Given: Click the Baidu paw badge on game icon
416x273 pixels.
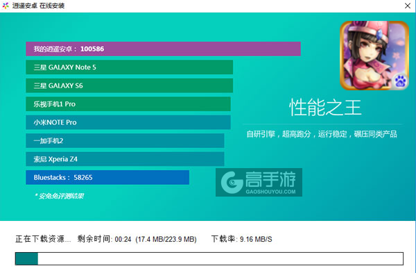Looking at the screenshot, I should [400, 81].
